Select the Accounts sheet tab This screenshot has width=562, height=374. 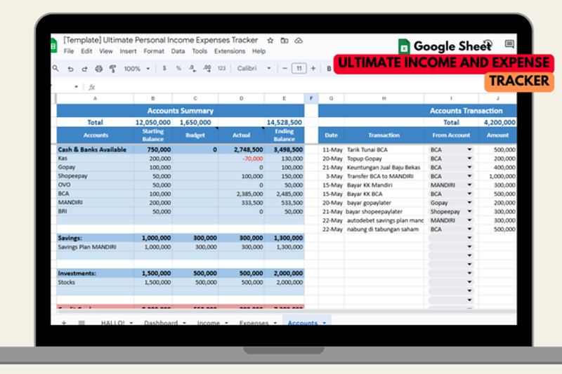(306, 321)
